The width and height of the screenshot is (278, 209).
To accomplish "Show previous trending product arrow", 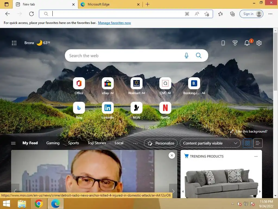I will click(x=183, y=191).
